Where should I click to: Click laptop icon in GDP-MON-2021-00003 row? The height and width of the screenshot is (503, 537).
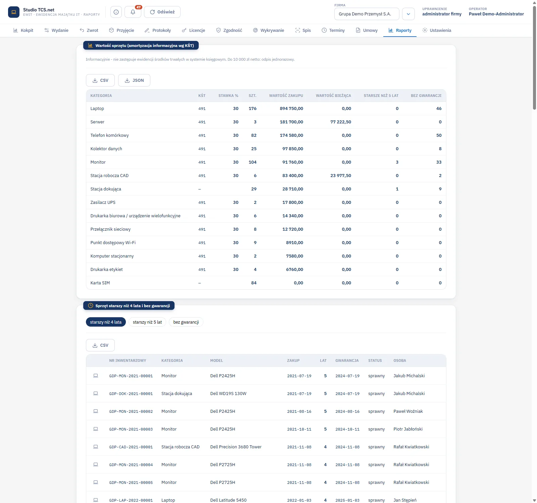(96, 429)
